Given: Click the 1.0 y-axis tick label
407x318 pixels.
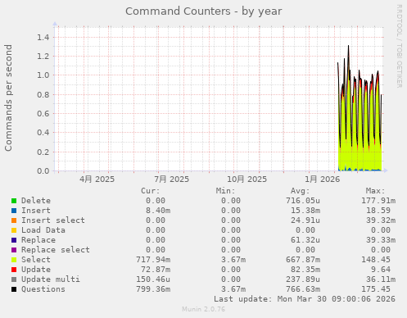Looking at the screenshot, I should click(43, 75).
